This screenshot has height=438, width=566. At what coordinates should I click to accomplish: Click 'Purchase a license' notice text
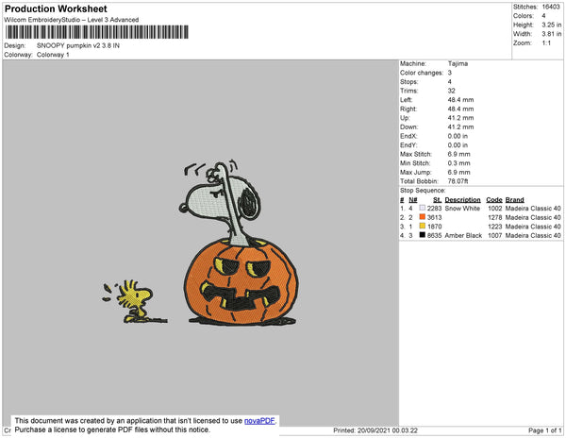click(112, 430)
